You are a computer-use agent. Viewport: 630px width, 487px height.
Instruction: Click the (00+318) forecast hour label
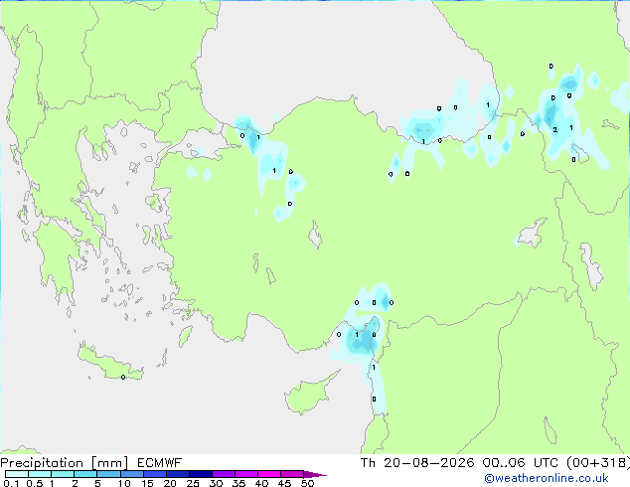(598, 463)
